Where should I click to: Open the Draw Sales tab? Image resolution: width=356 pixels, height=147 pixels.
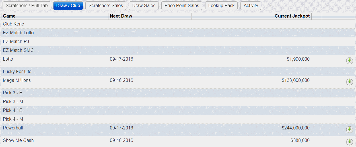pos(144,5)
